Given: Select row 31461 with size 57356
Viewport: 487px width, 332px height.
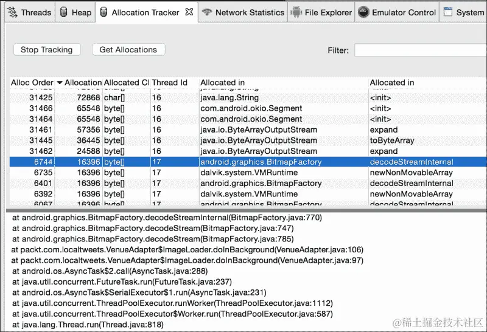Looking at the screenshot, I should coord(248,130).
